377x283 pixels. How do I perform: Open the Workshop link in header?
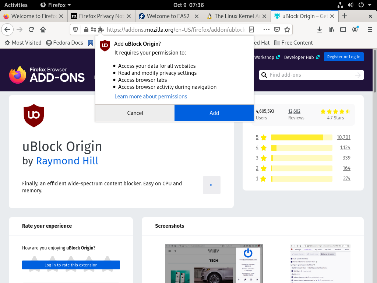tap(267, 57)
